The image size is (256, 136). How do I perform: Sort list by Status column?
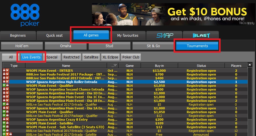coord(201,66)
